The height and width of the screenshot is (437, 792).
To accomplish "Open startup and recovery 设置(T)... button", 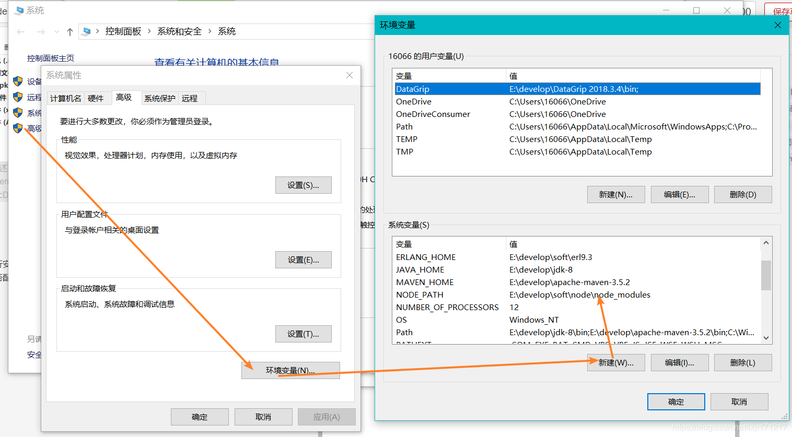I will point(304,334).
